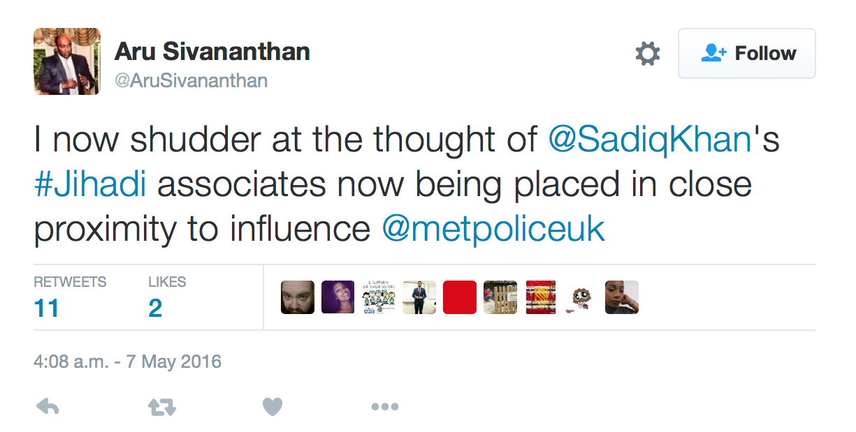856x432 pixels.
Task: Open the last avatar of child resting on hand
Action: click(x=622, y=297)
